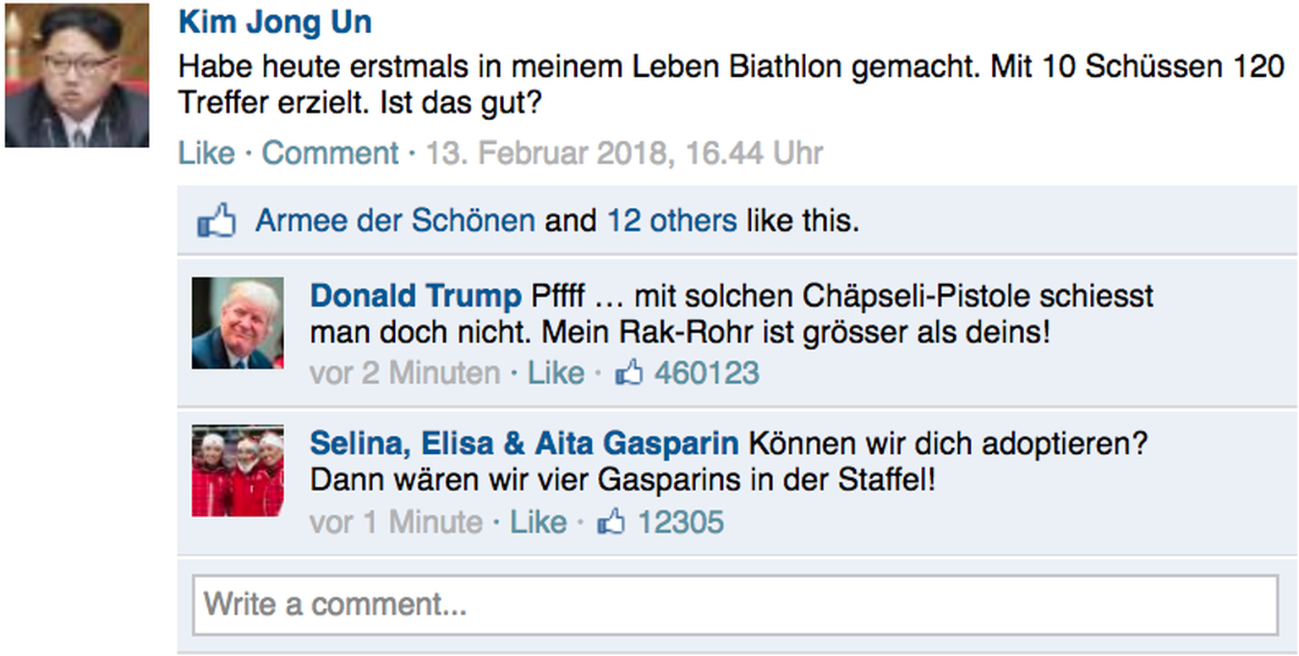Image resolution: width=1299 pixels, height=656 pixels.
Task: Like the Chäpseli-Pistole comment
Action: coord(556,373)
